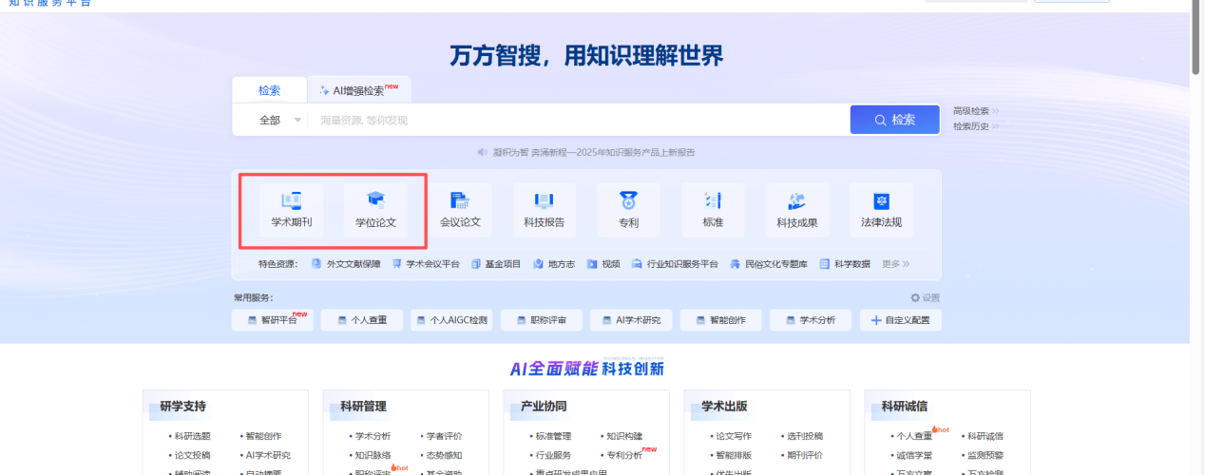Open 论文投稿 under 研学支持

(193, 455)
